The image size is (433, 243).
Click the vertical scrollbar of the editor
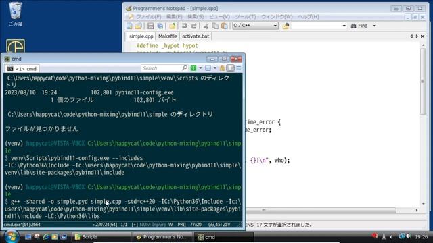point(423,124)
